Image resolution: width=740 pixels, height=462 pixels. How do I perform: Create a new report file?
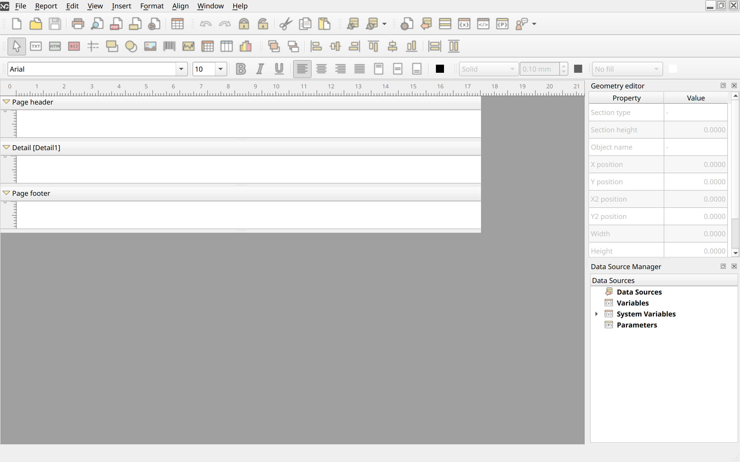[x=16, y=23]
